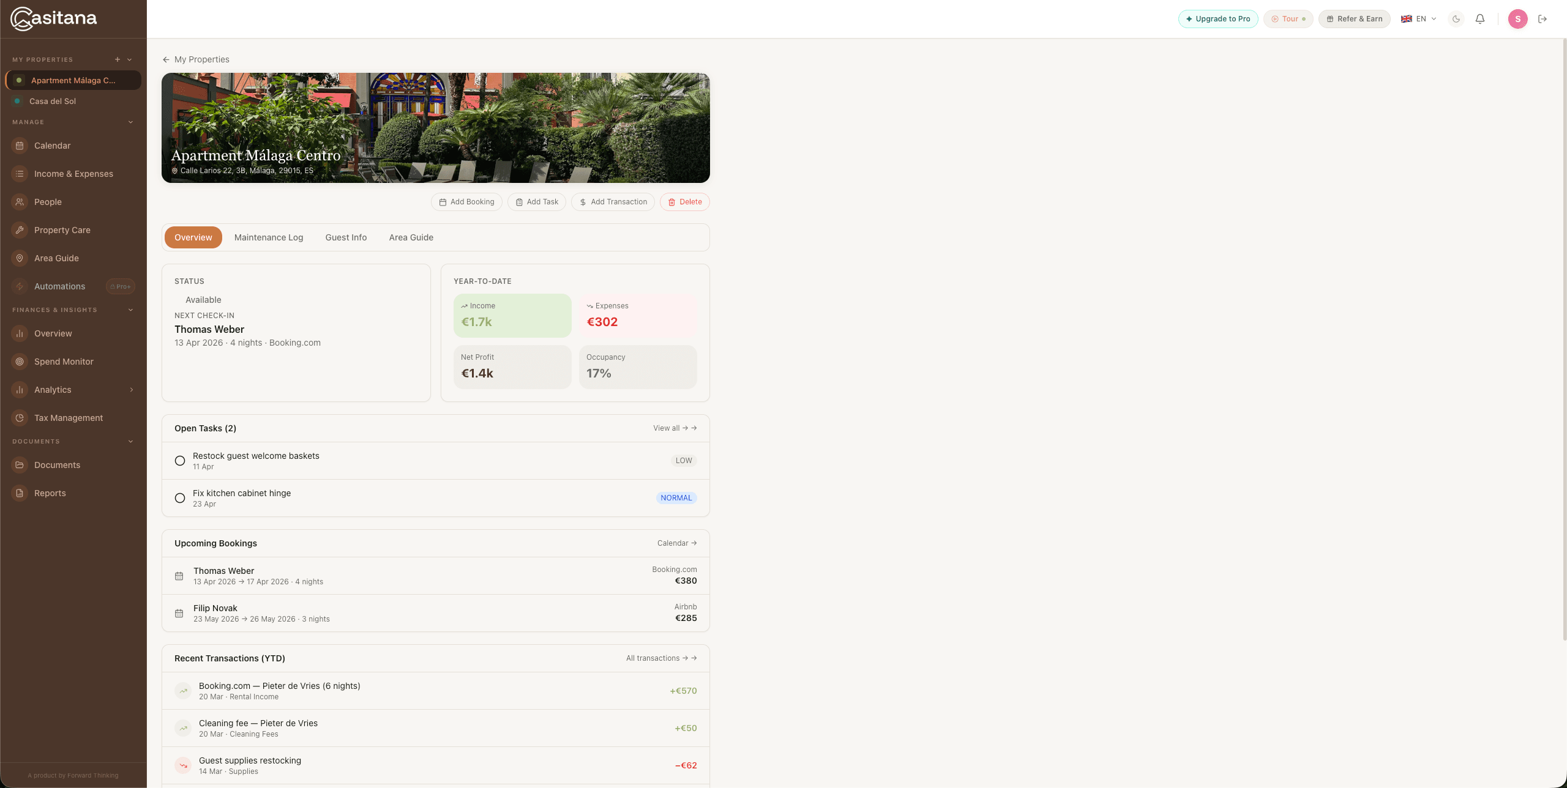The width and height of the screenshot is (1567, 788).
Task: Go back to My Properties
Action: (196, 59)
